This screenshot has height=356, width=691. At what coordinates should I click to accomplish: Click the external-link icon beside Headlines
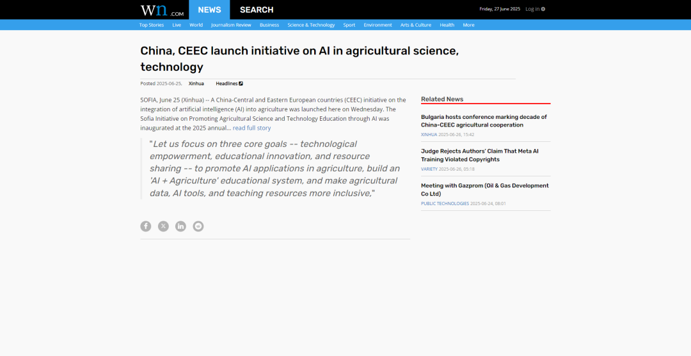point(241,84)
